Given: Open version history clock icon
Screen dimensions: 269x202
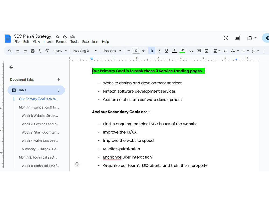Looking at the screenshot, I should pos(226,38).
